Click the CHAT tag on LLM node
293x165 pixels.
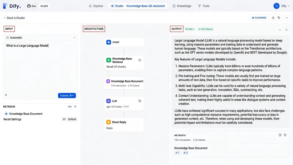[126, 107]
